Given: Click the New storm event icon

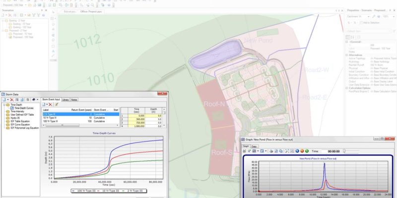Looking at the screenshot, I should point(45,104).
